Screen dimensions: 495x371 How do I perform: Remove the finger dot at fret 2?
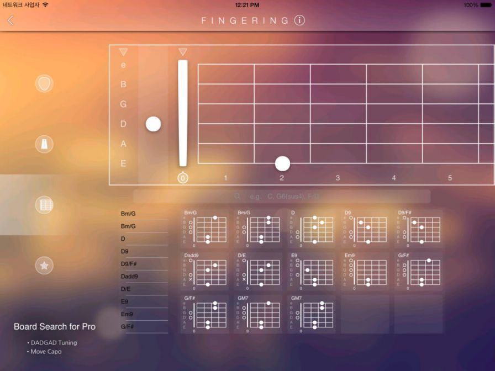pyautogui.click(x=282, y=163)
